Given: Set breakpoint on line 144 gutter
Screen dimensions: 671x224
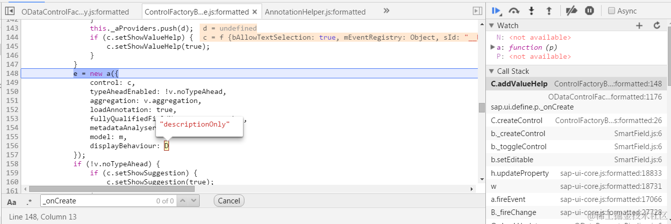Looking at the screenshot, I should pyautogui.click(x=12, y=38).
